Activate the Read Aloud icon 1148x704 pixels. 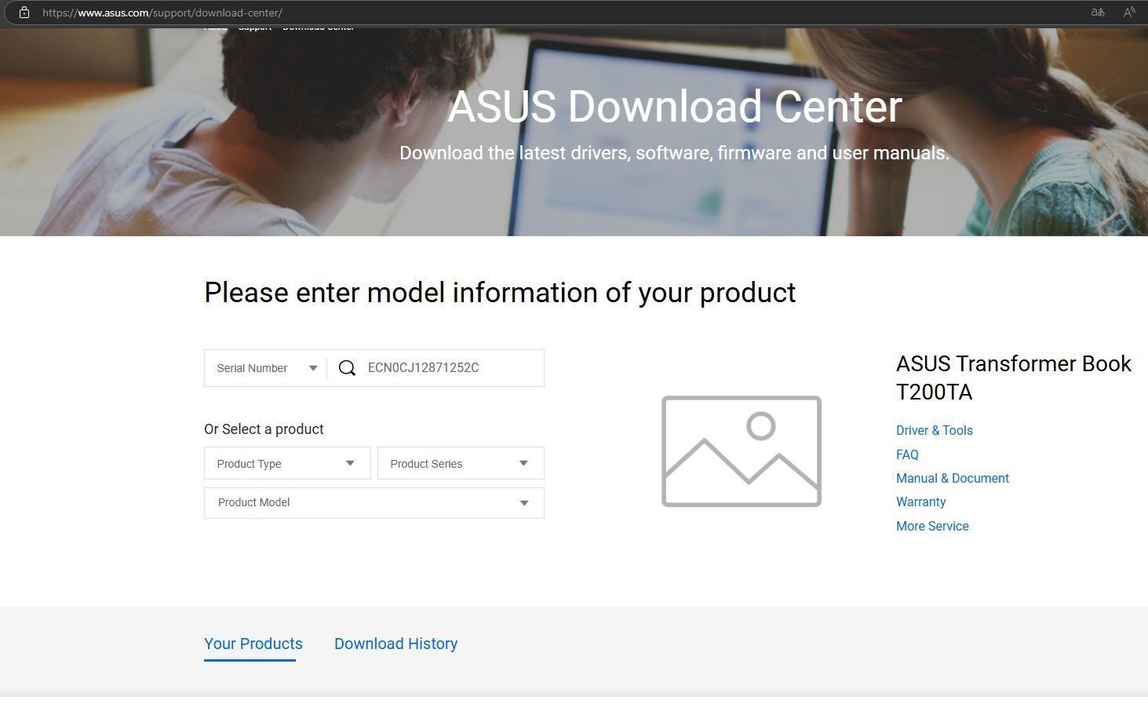(x=1129, y=13)
